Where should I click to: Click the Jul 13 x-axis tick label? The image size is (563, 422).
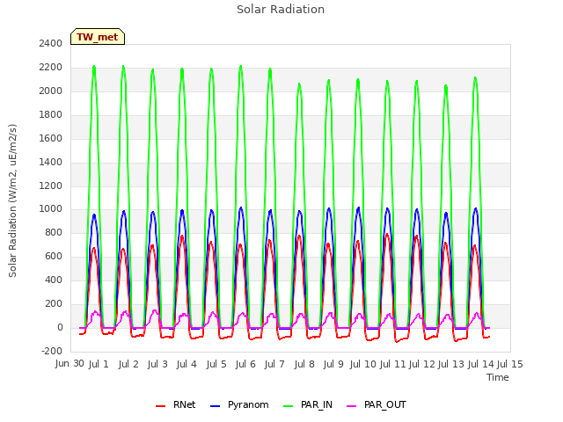451,364
